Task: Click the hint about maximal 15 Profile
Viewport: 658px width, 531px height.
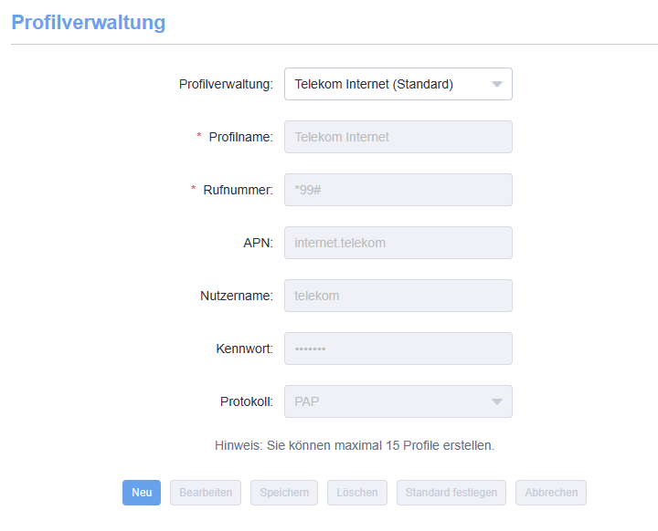Action: point(354,446)
